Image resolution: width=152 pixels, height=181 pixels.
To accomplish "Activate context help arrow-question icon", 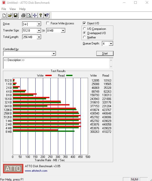I will pyautogui.click(x=46, y=15).
